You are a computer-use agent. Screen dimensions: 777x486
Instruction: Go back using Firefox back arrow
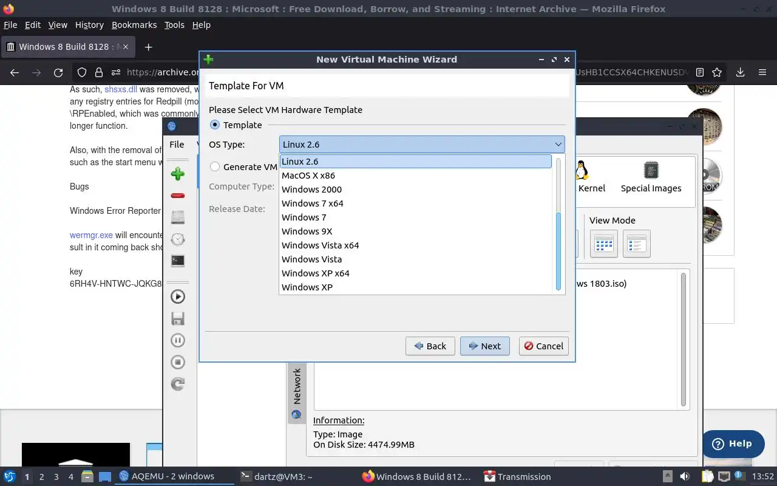[x=15, y=72]
